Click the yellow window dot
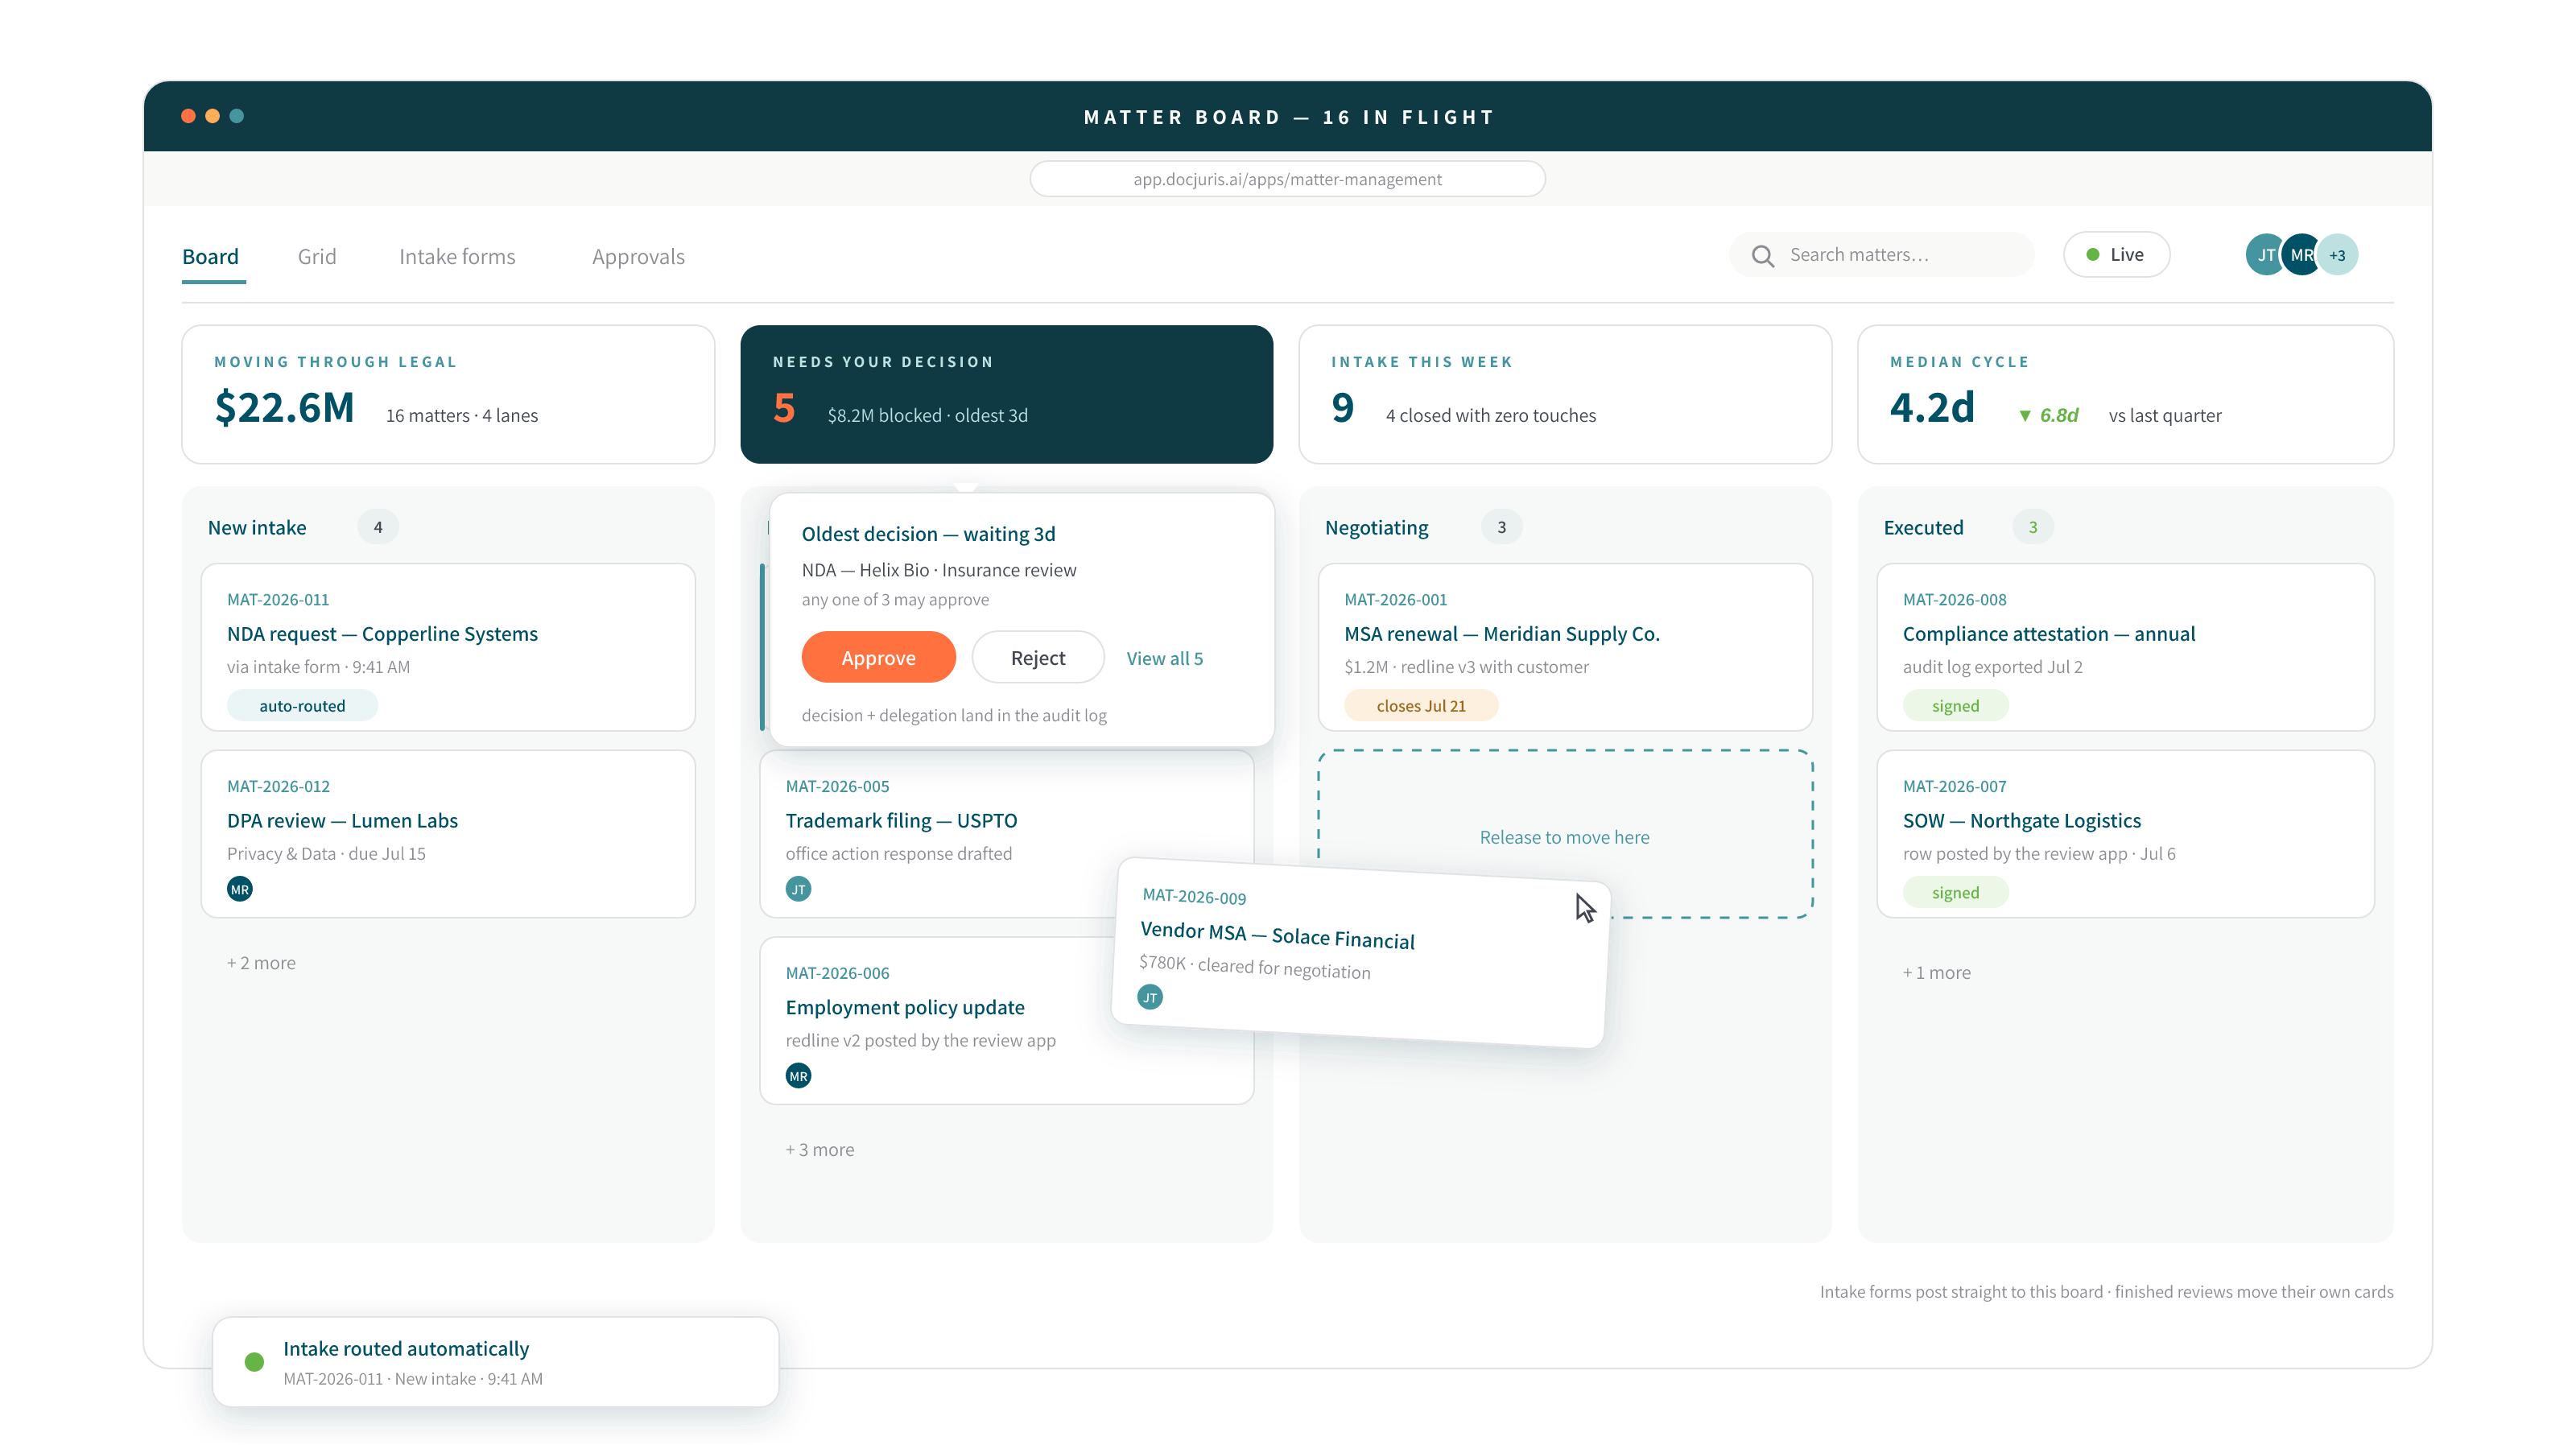The image size is (2576, 1449). (x=212, y=116)
